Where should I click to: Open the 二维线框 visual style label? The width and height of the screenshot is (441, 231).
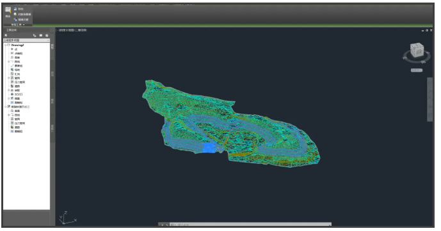(81, 30)
